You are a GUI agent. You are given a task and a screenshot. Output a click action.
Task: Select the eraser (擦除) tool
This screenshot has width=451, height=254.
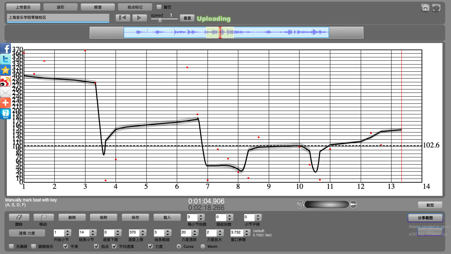19,217
